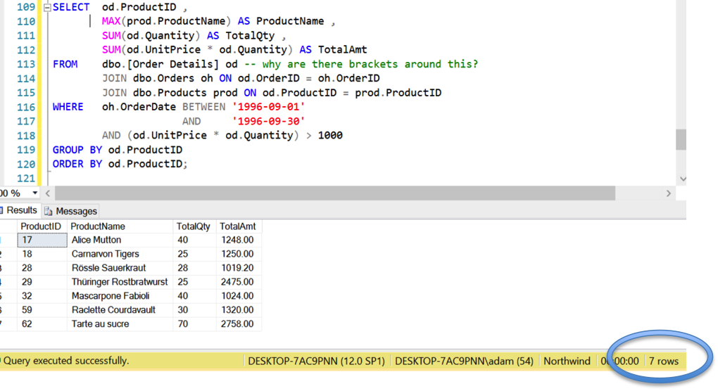Select the TotalQty column header
Viewport: 718px width, 391px height.
[x=194, y=226]
